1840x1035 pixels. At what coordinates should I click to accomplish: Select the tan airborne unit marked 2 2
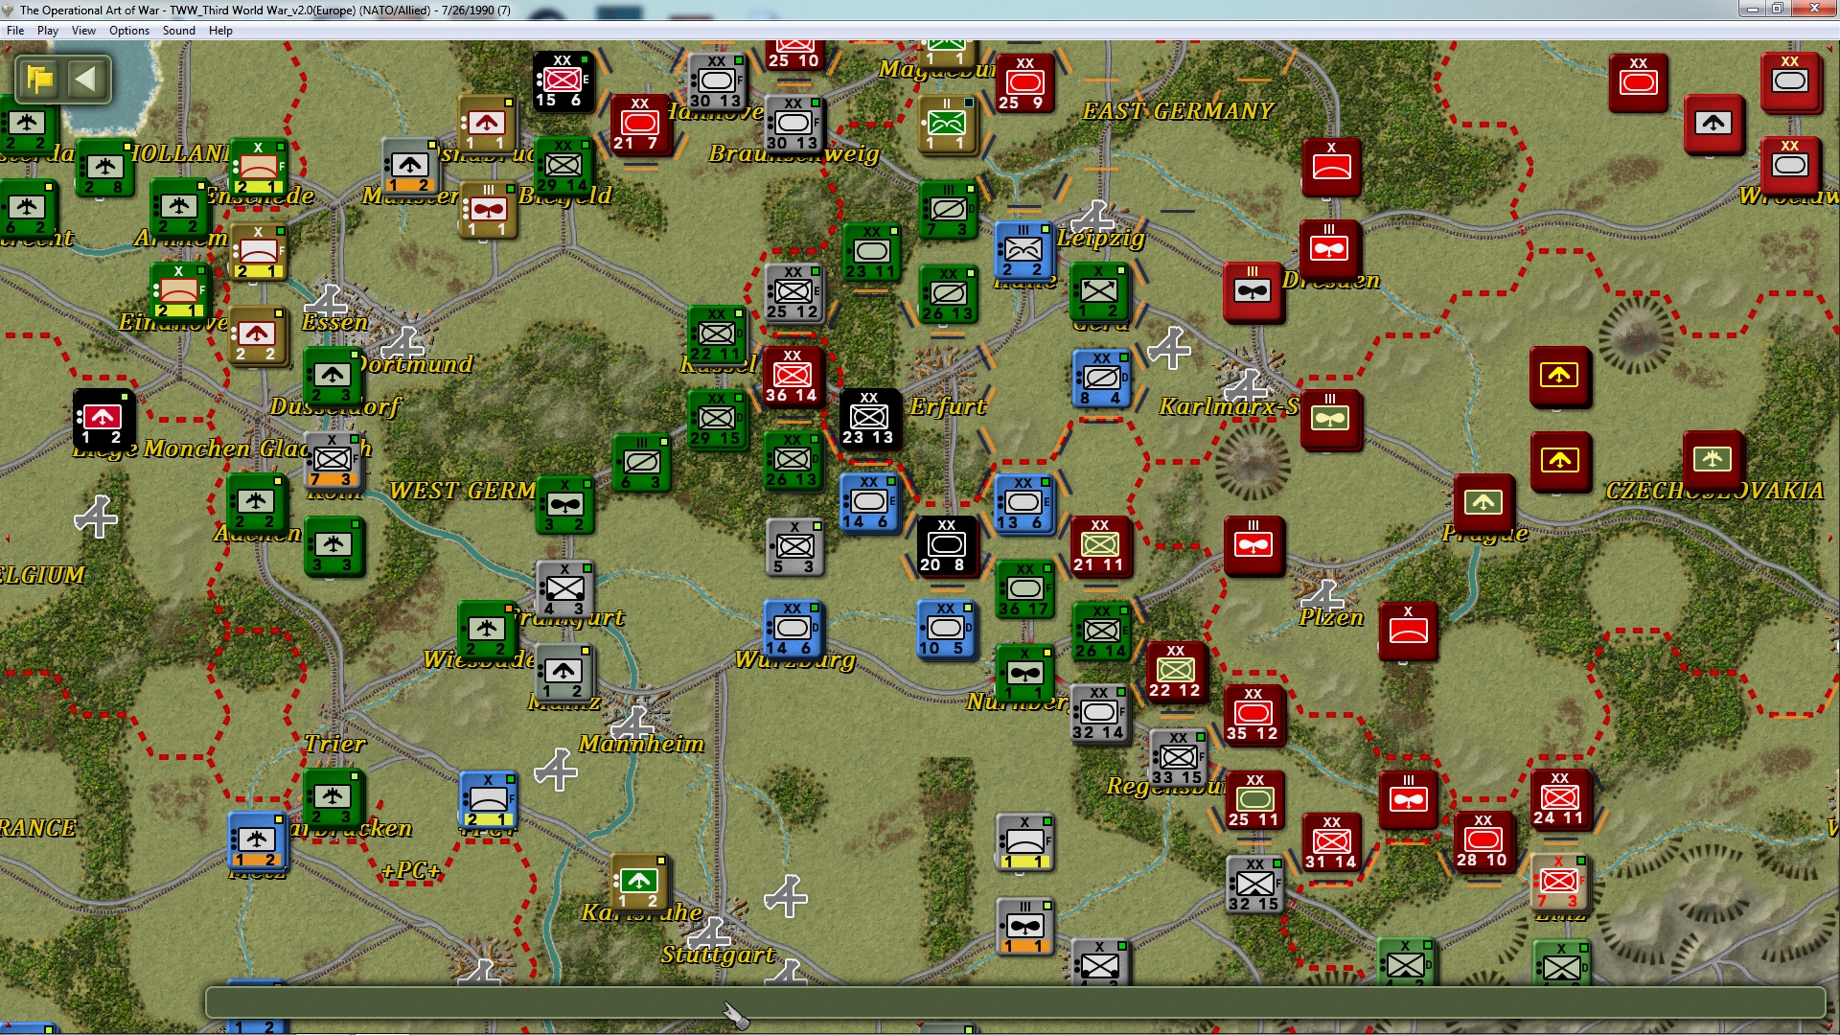[x=256, y=335]
